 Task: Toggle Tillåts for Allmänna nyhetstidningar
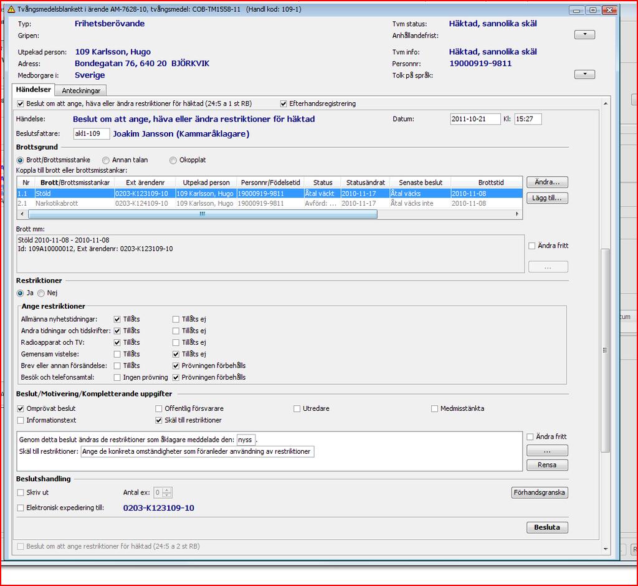pyautogui.click(x=117, y=319)
